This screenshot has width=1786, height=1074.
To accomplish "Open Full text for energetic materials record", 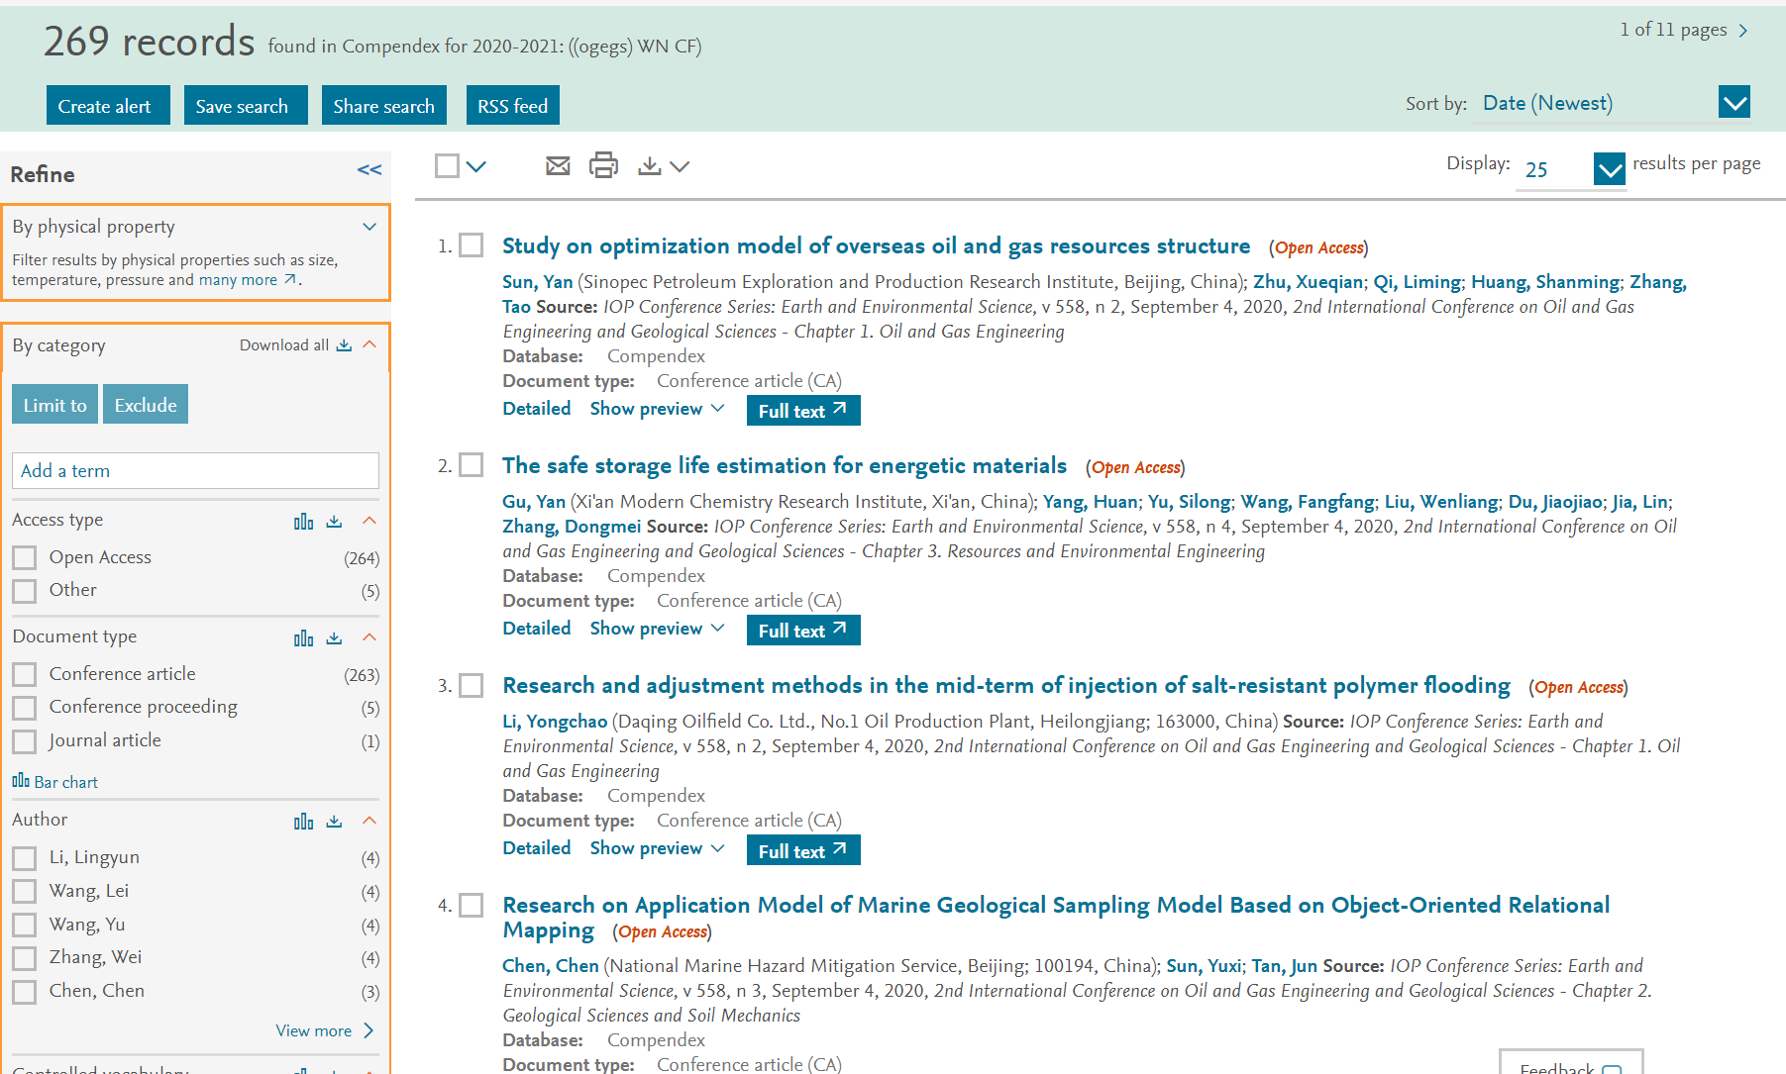I will 803,630.
